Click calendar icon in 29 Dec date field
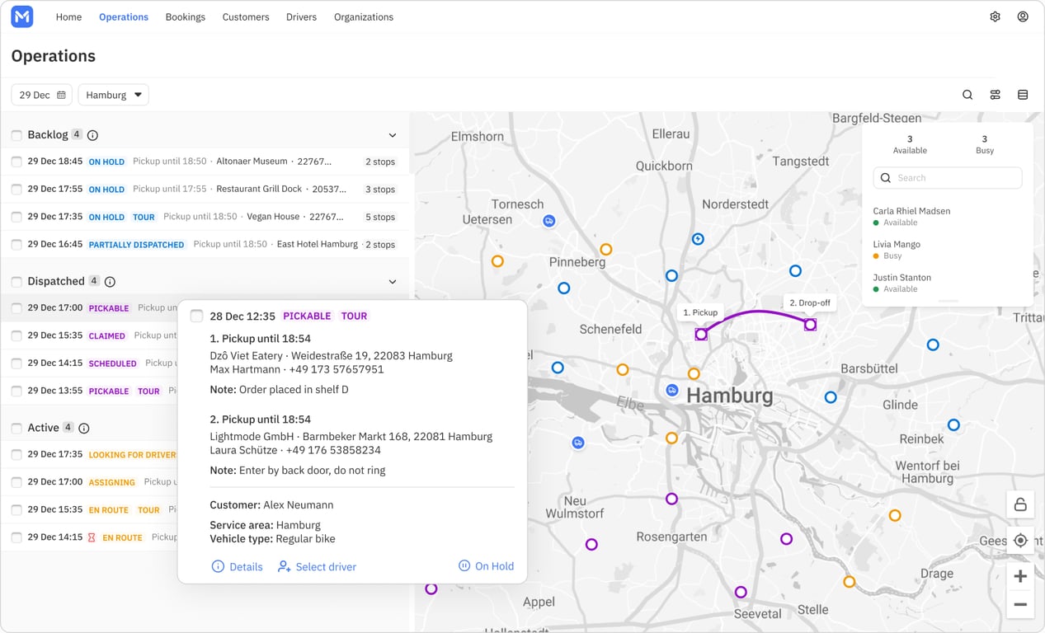 [x=61, y=95]
